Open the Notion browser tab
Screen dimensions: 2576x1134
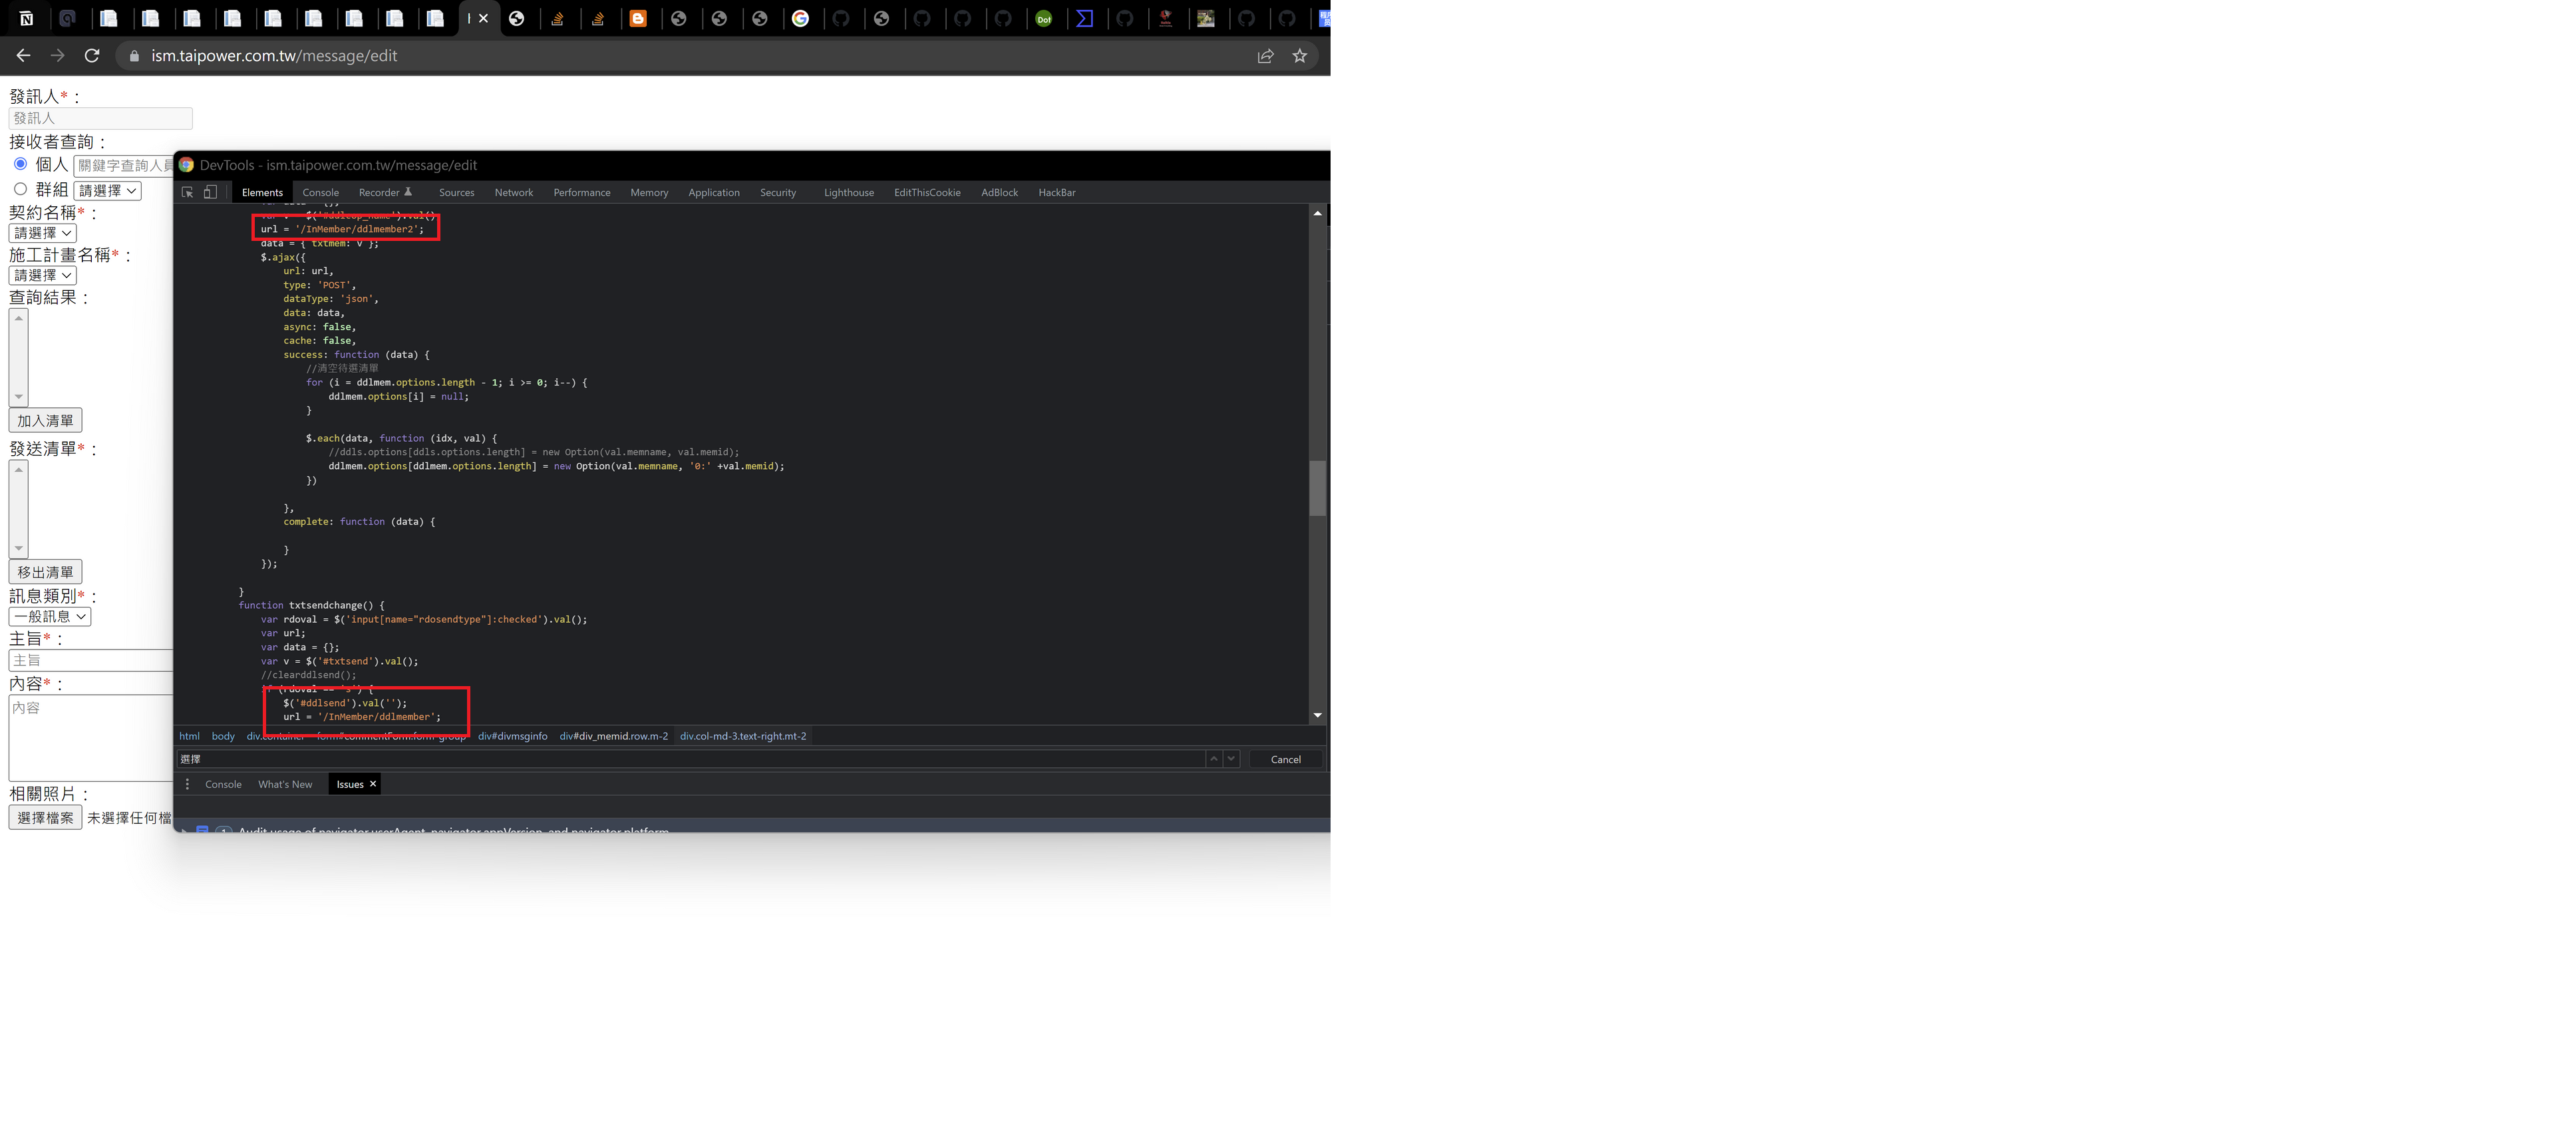[27, 18]
